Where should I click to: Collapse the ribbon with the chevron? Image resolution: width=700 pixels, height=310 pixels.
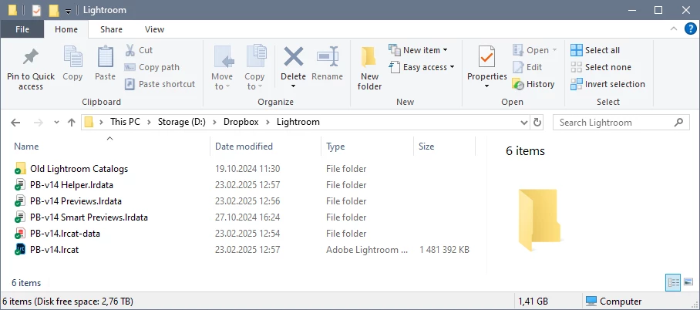(674, 29)
